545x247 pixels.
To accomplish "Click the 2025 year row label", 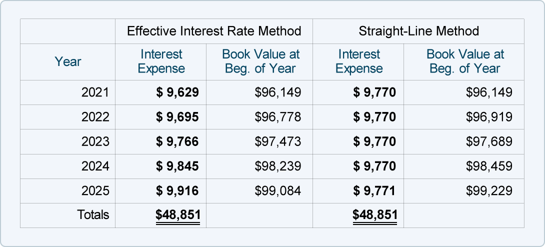I will click(95, 190).
